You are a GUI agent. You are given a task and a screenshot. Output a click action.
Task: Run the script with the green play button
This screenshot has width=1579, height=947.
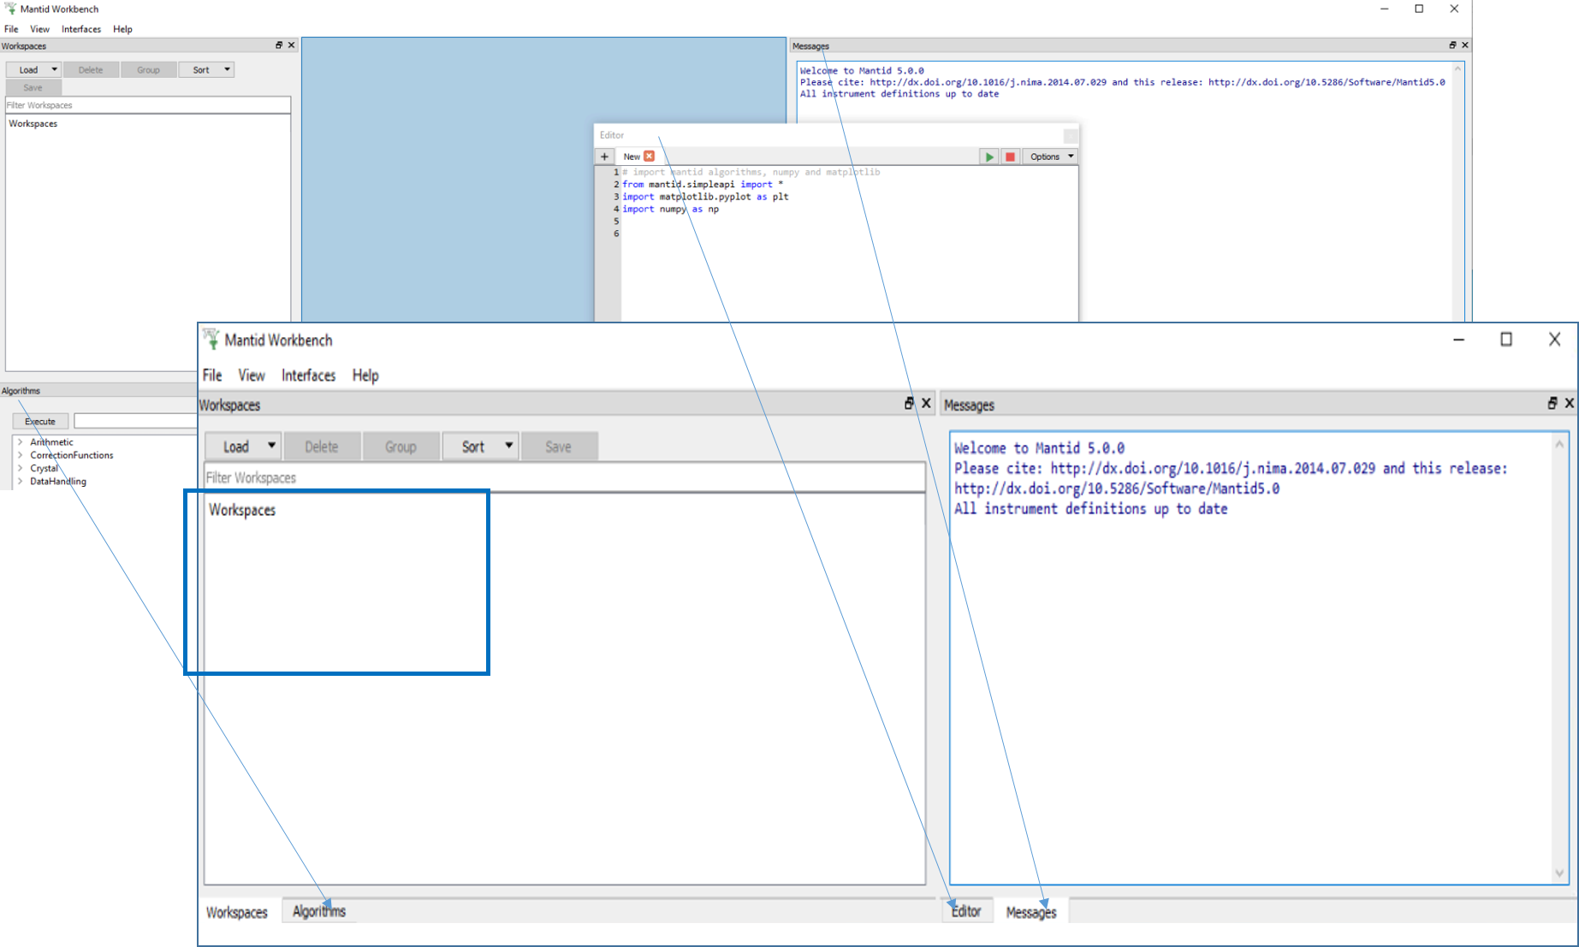989,157
